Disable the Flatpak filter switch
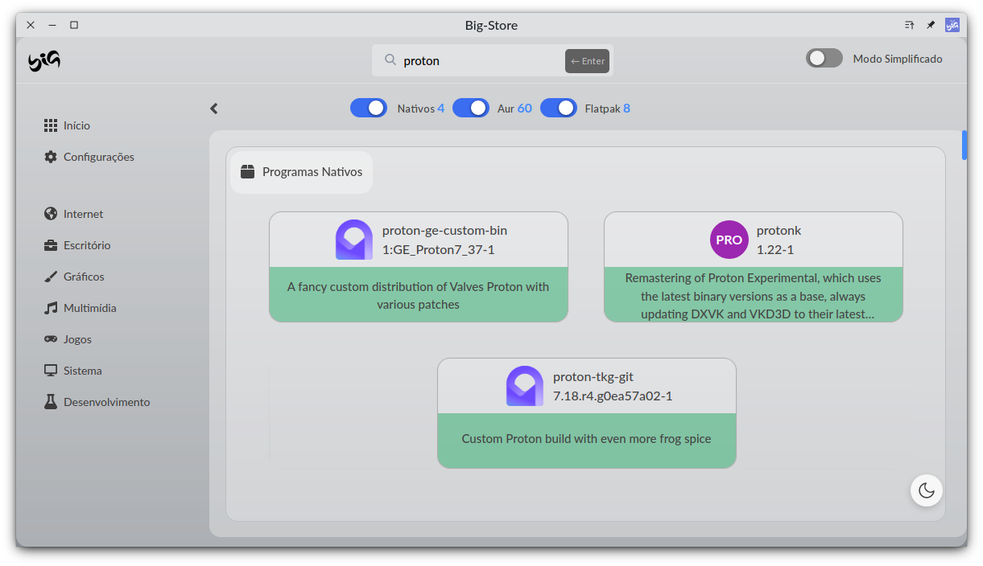Image resolution: width=983 pixels, height=566 pixels. (559, 108)
